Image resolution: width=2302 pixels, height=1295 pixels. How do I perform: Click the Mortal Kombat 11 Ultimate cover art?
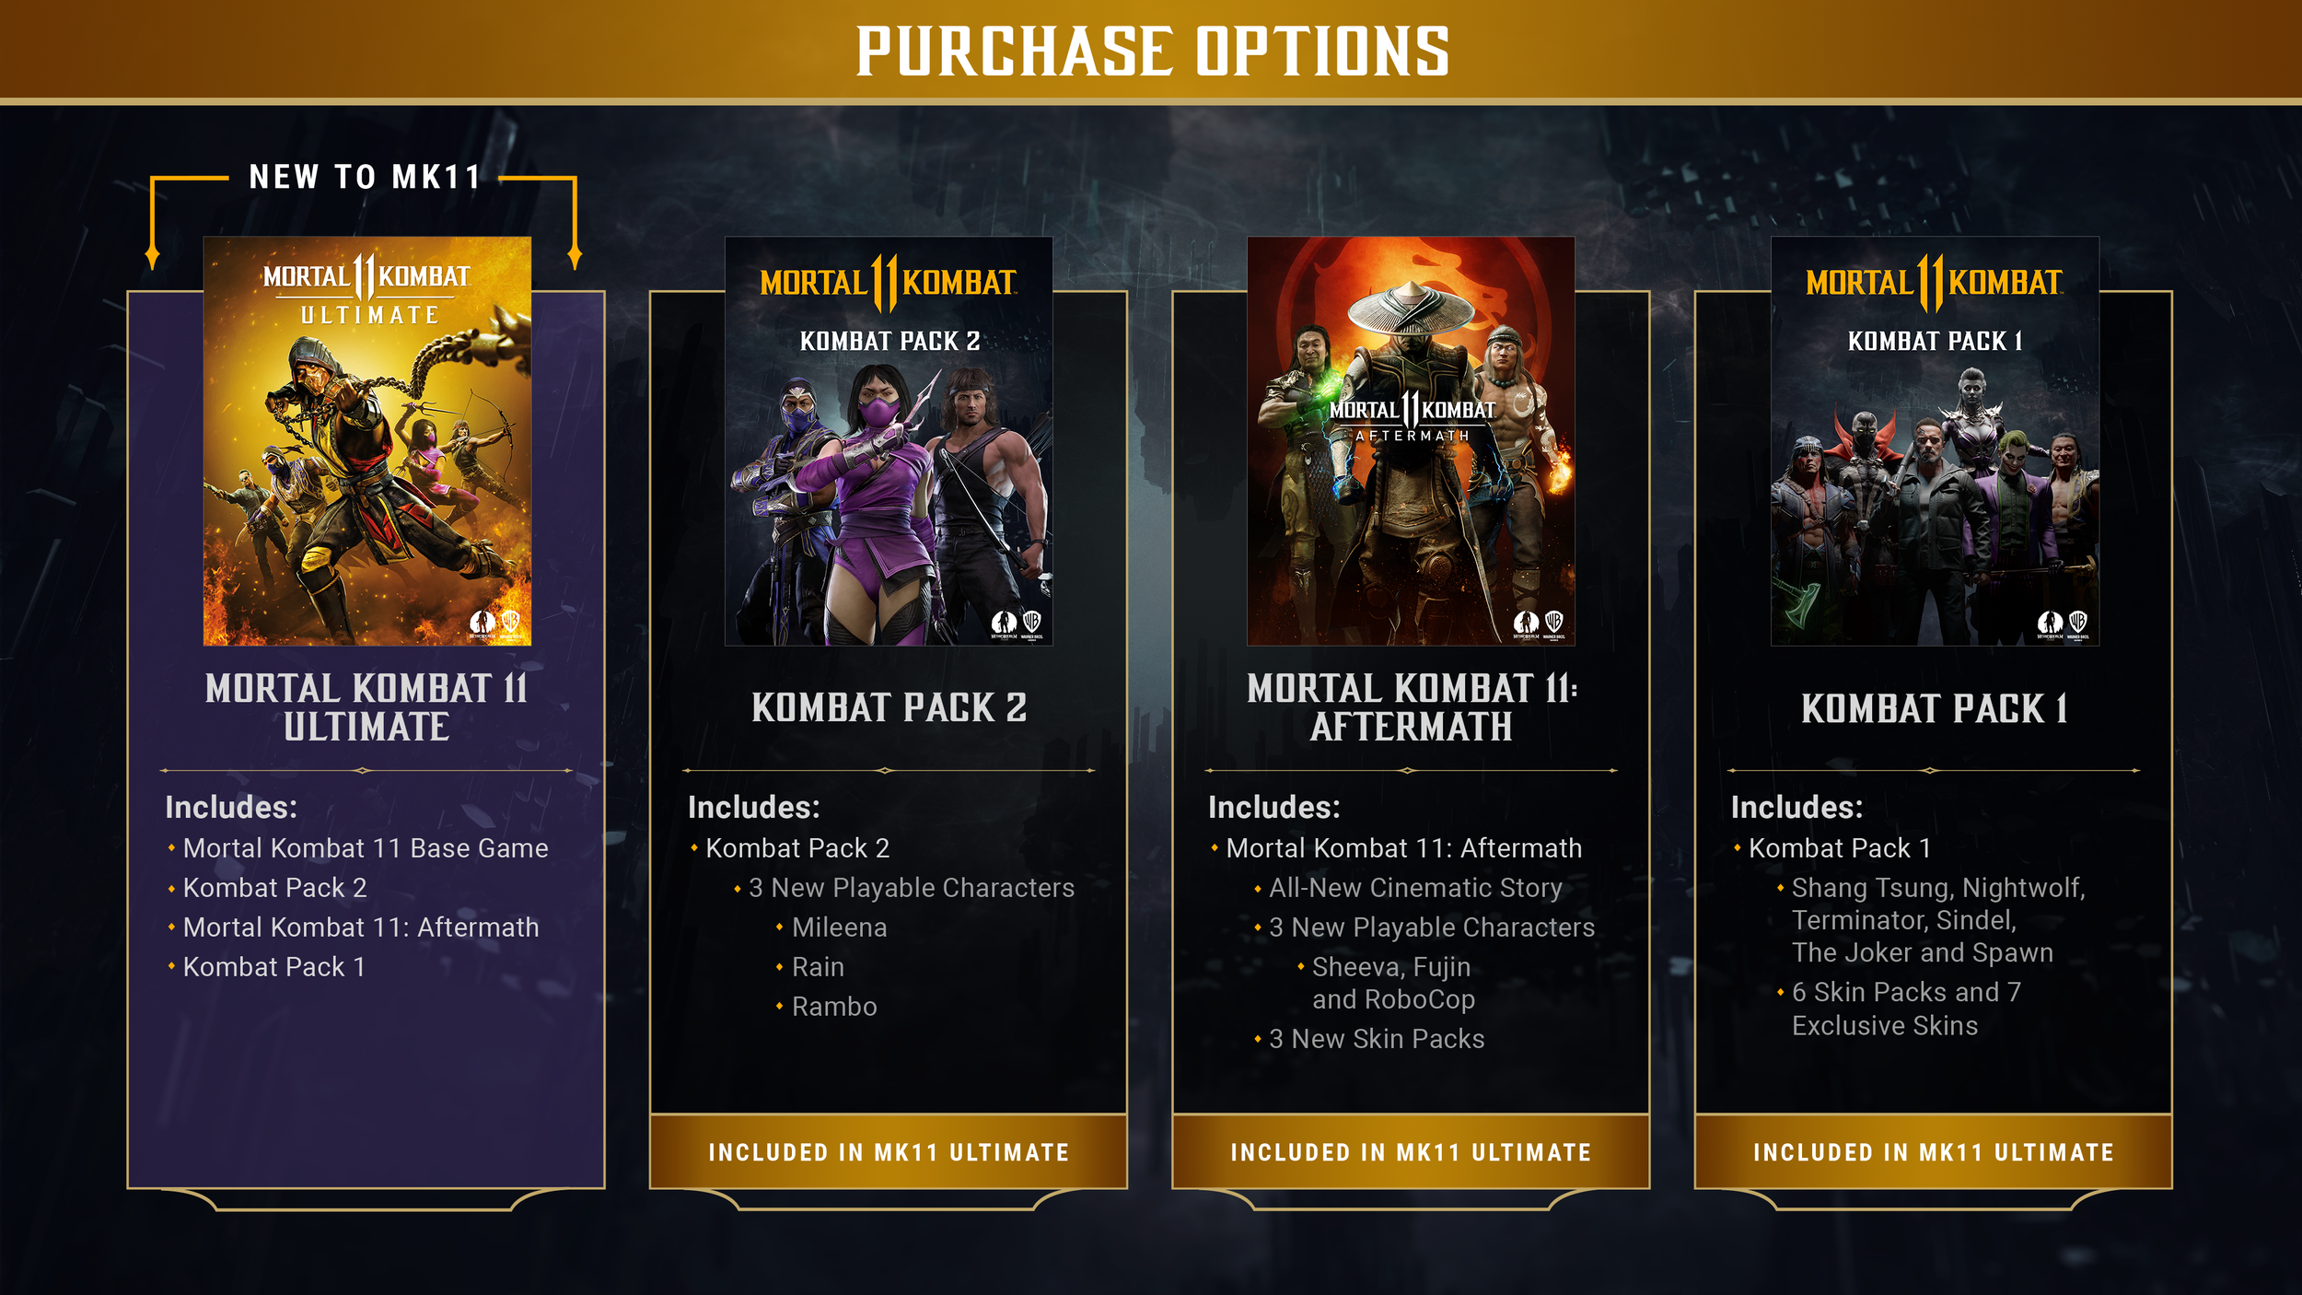click(366, 441)
